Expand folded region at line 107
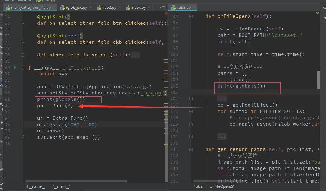 (x=191, y=99)
